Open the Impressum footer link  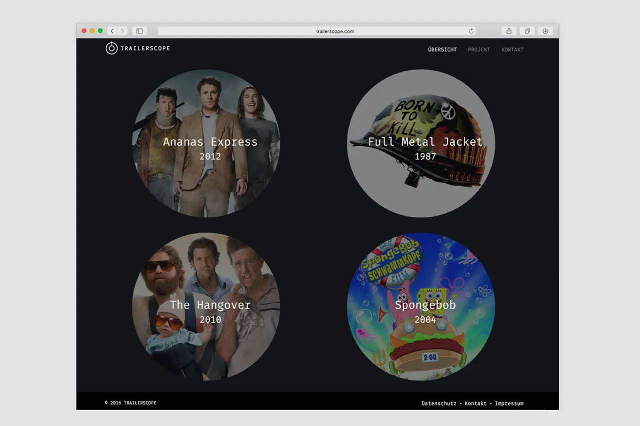pyautogui.click(x=509, y=403)
